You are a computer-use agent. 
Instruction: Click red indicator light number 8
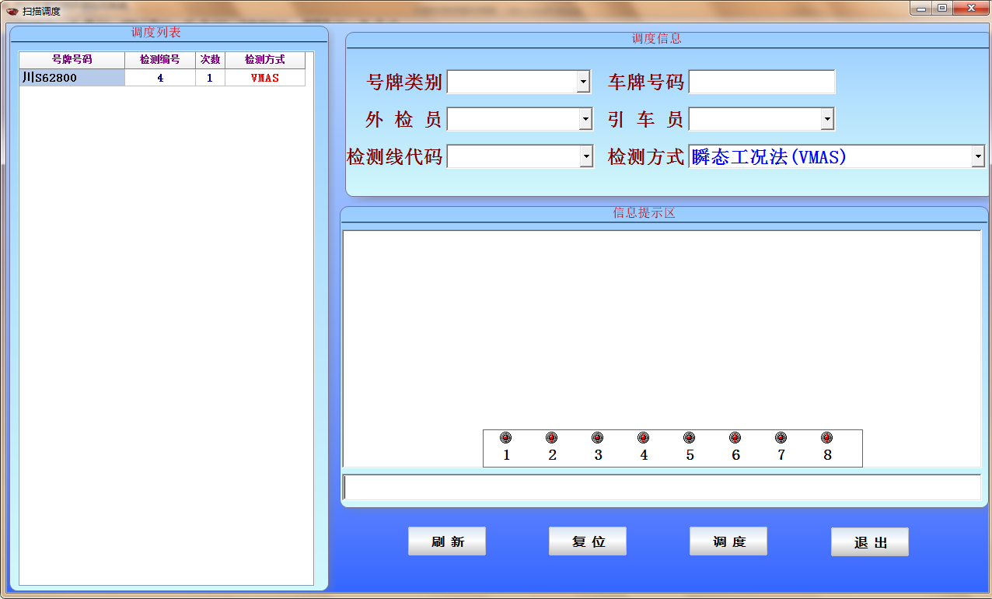[827, 438]
